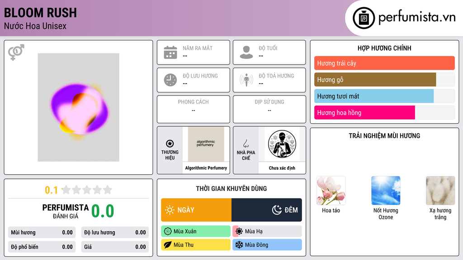Click the Hợp hương chính heading
This screenshot has width=463, height=260.
(x=384, y=48)
